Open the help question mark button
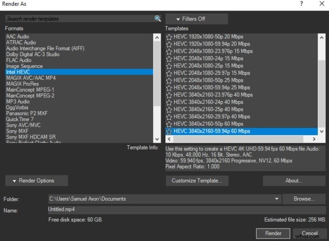 point(302,3)
